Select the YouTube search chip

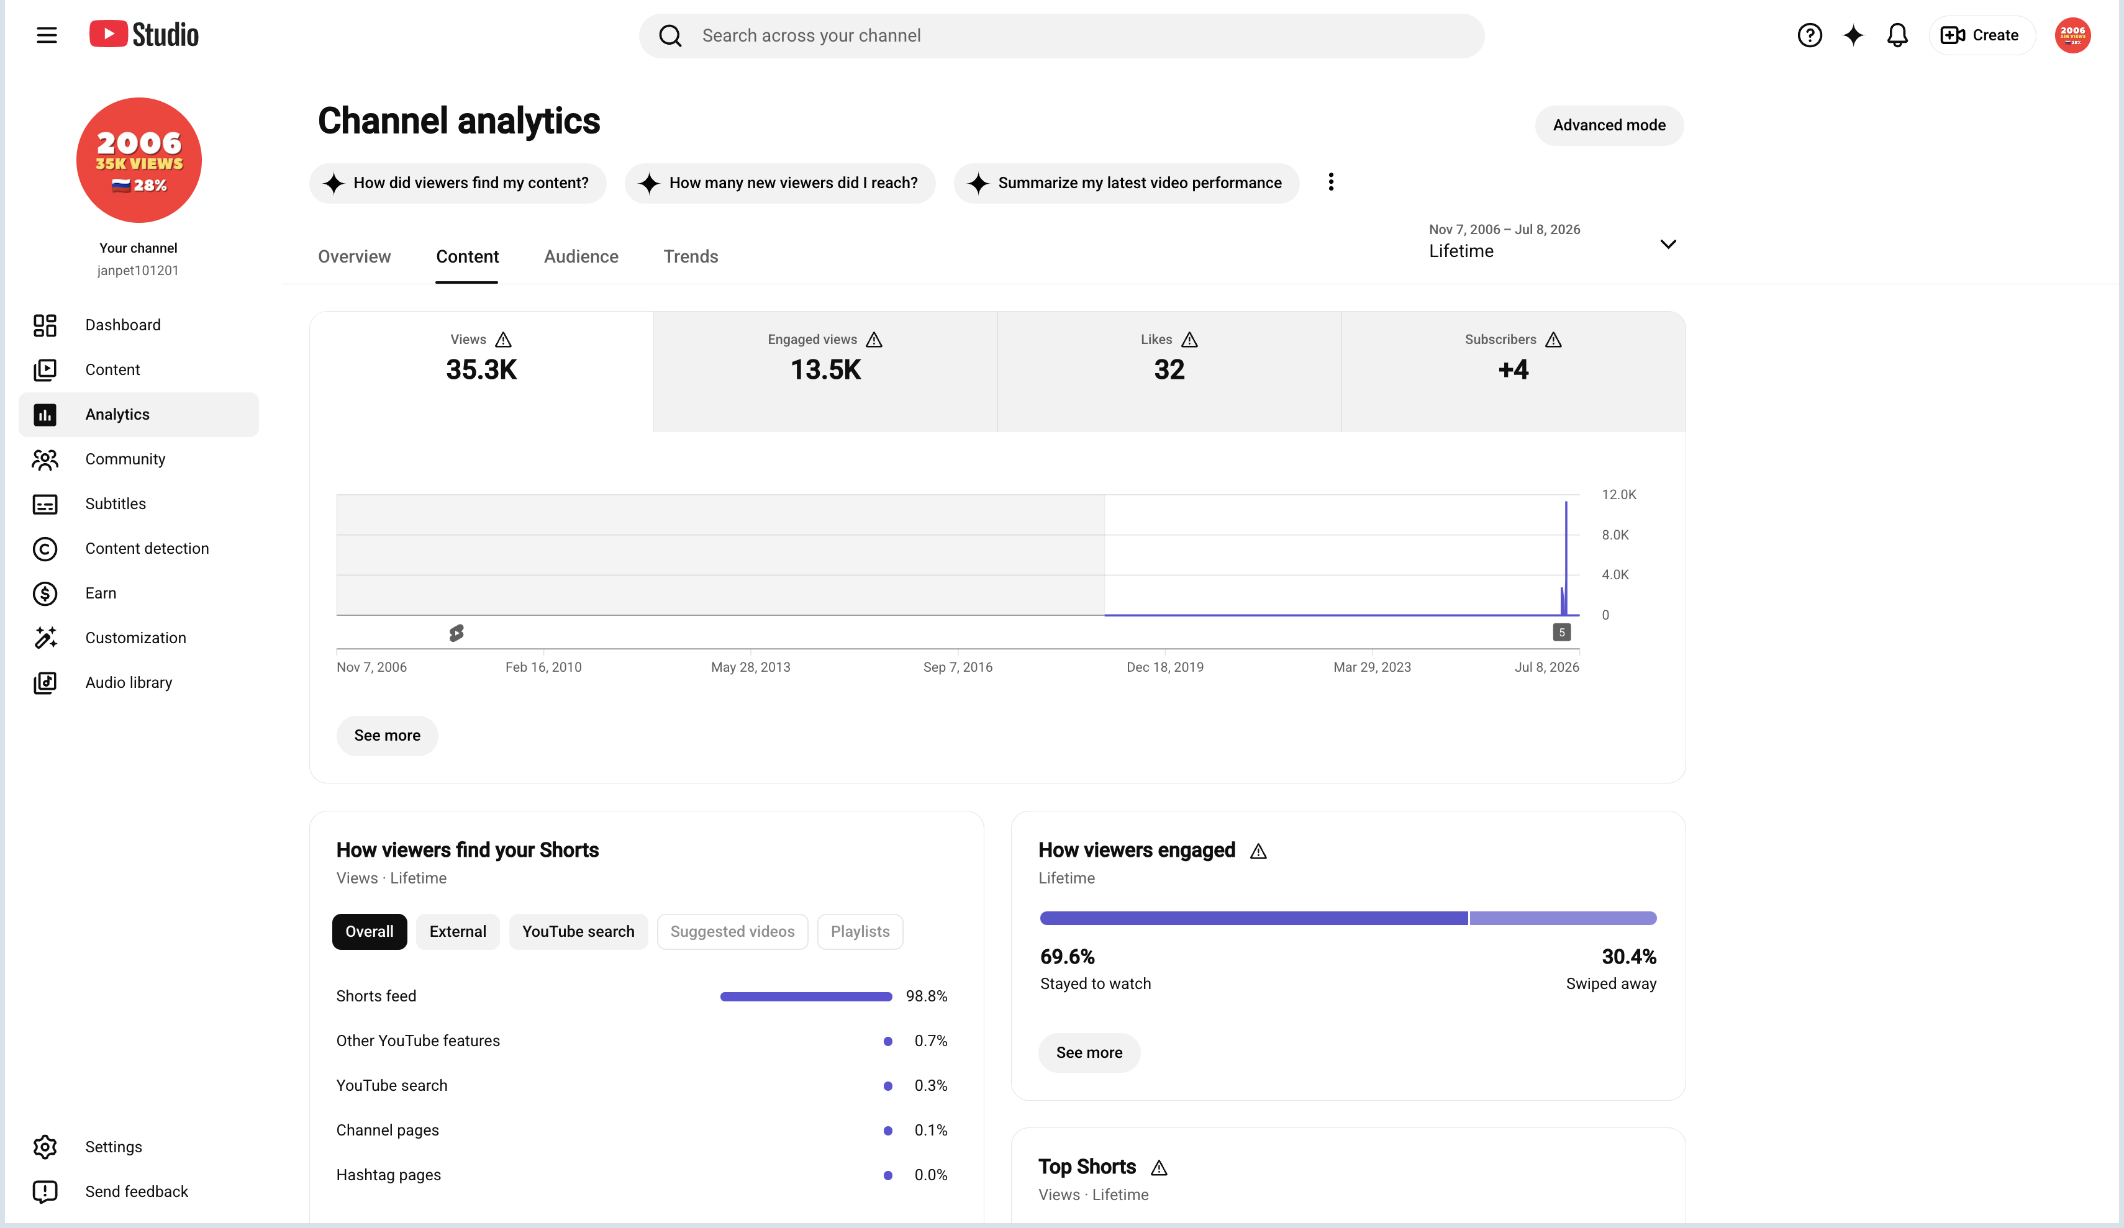(x=578, y=931)
